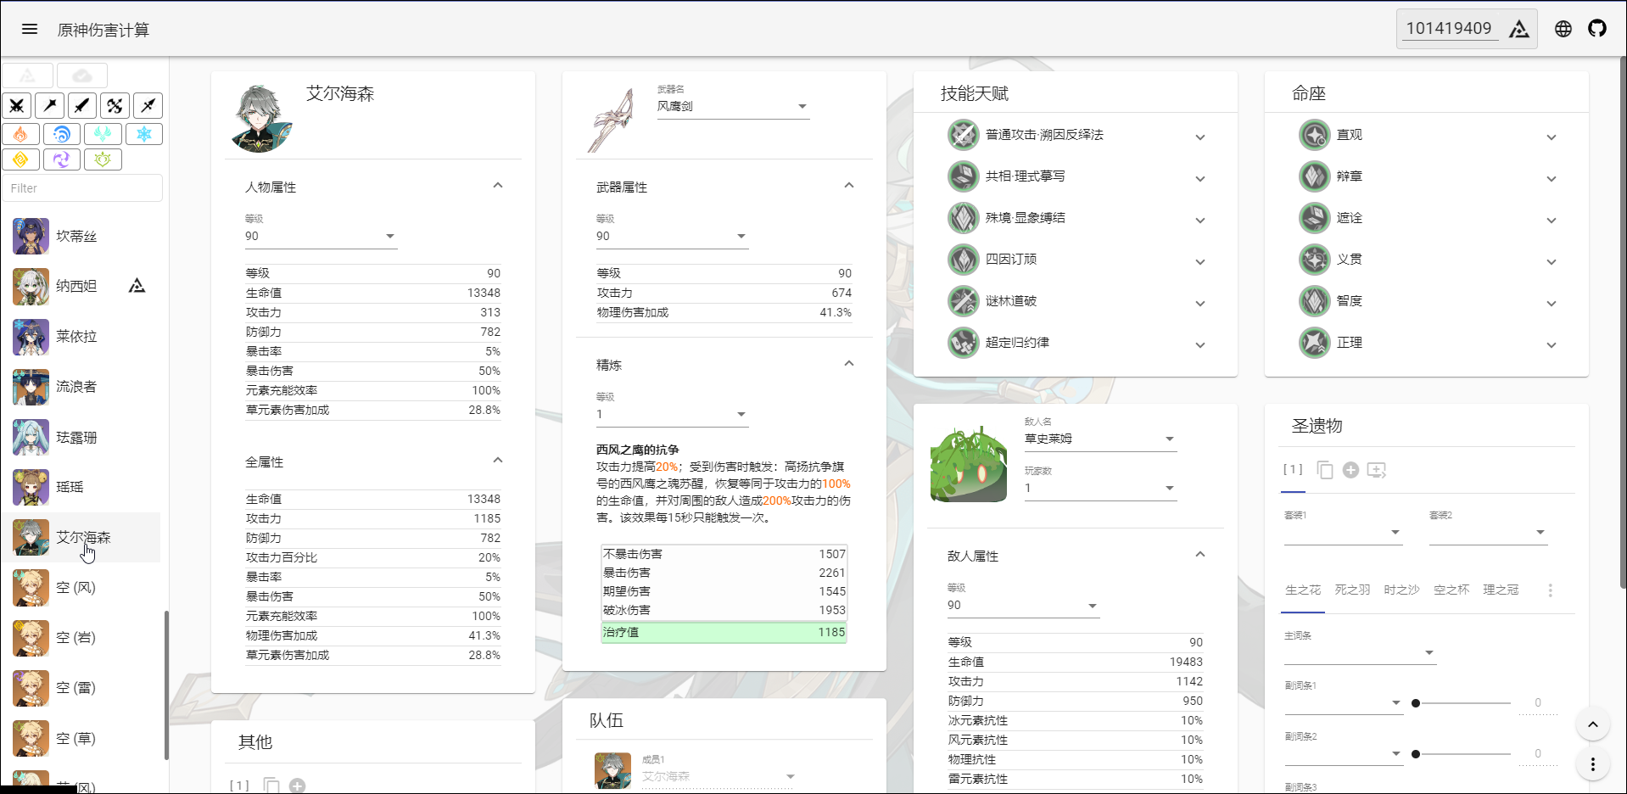Click the Enka icon next to 纳西妲
Screen dimensions: 1627x794
(137, 286)
